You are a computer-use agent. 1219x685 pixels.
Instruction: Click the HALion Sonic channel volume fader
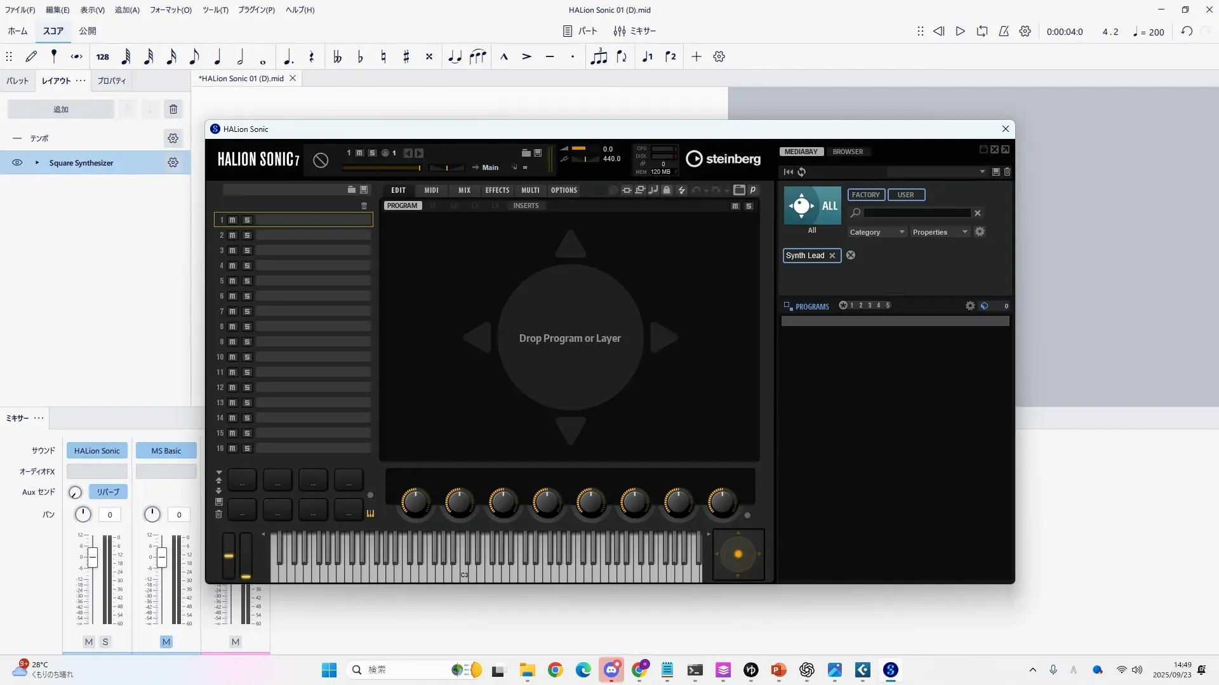93,558
